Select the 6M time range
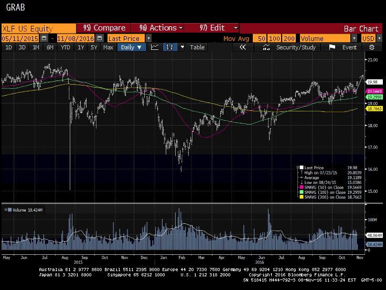 tap(50, 47)
